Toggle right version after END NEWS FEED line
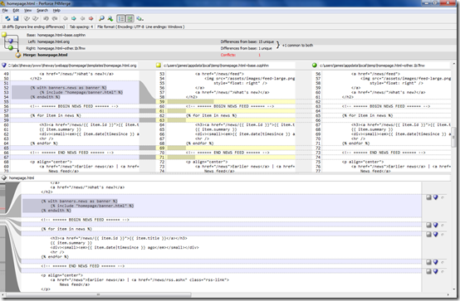Screen dimensions: 460x301 pos(443,271)
